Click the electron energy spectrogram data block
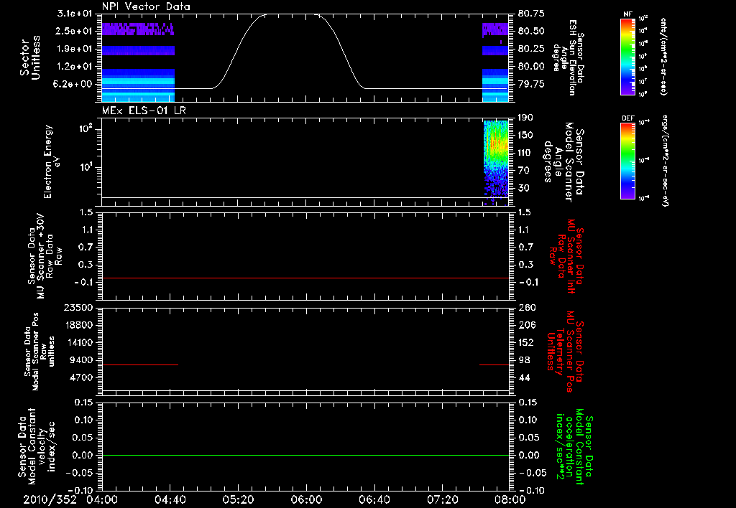 [x=496, y=163]
